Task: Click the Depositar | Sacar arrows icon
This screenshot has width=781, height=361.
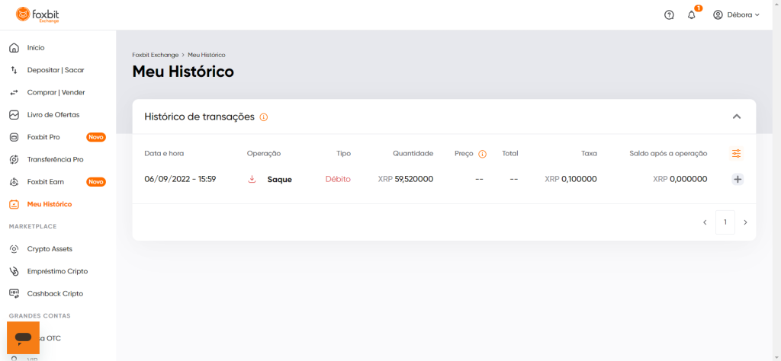Action: tap(14, 70)
